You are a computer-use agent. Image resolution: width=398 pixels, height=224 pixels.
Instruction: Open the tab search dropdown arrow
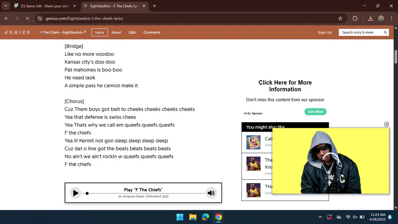pyautogui.click(x=6, y=6)
